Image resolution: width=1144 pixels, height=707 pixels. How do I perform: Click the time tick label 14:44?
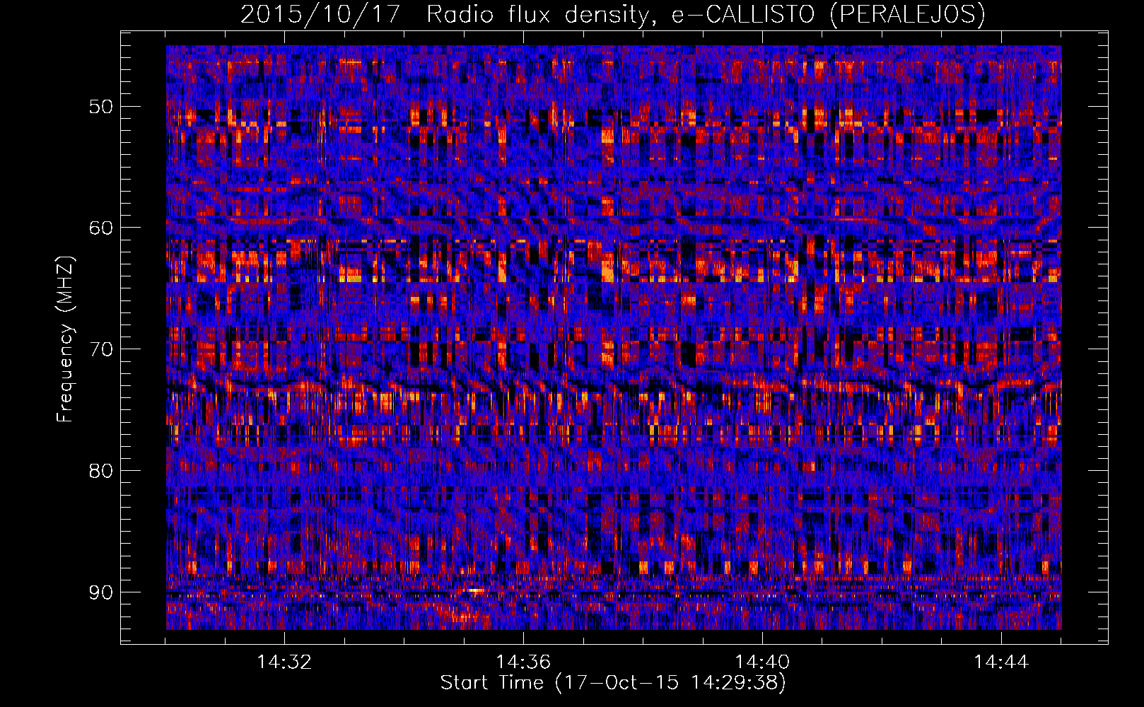1001,662
